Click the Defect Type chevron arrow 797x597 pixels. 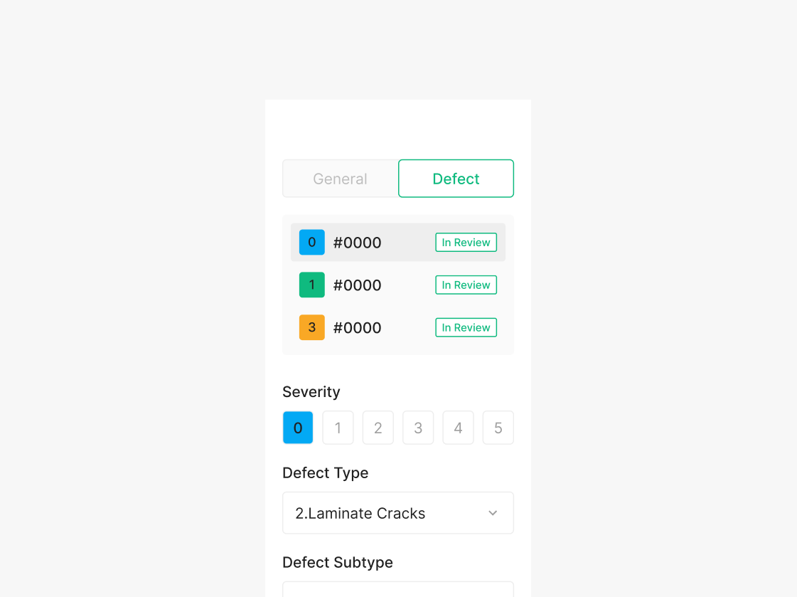point(493,513)
